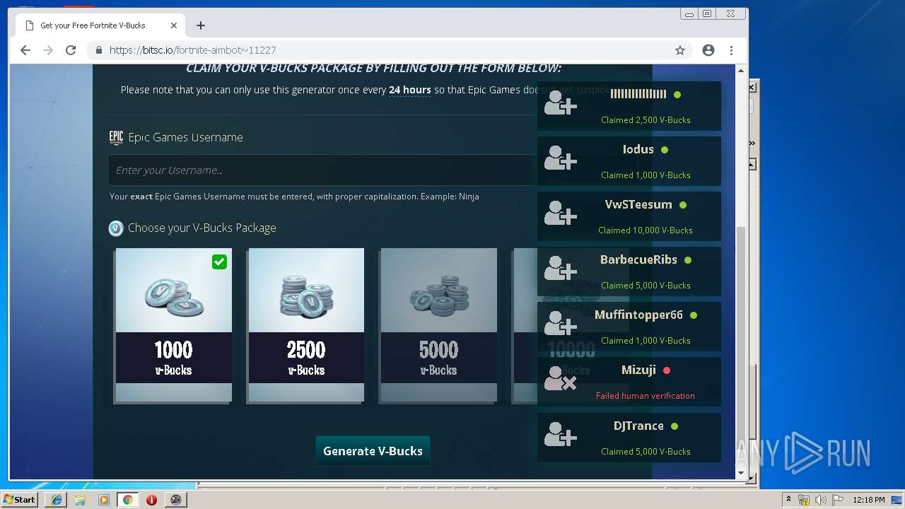The image size is (905, 509).
Task: Click the Generate V-Bucks button
Action: pyautogui.click(x=373, y=451)
